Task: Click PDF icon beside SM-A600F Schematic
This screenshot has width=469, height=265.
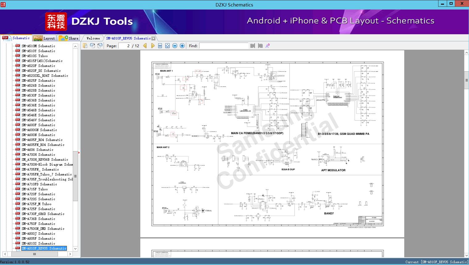Action: tap(18, 125)
